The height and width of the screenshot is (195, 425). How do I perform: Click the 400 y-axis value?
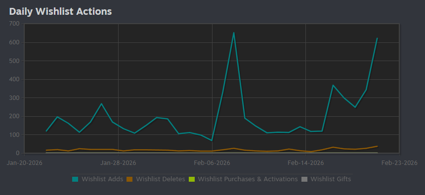[x=14, y=79]
